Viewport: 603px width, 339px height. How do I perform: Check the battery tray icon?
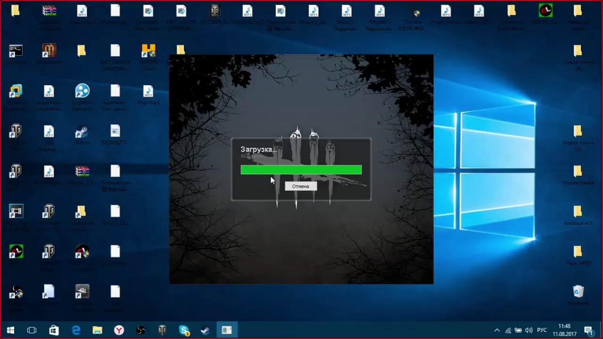point(518,331)
